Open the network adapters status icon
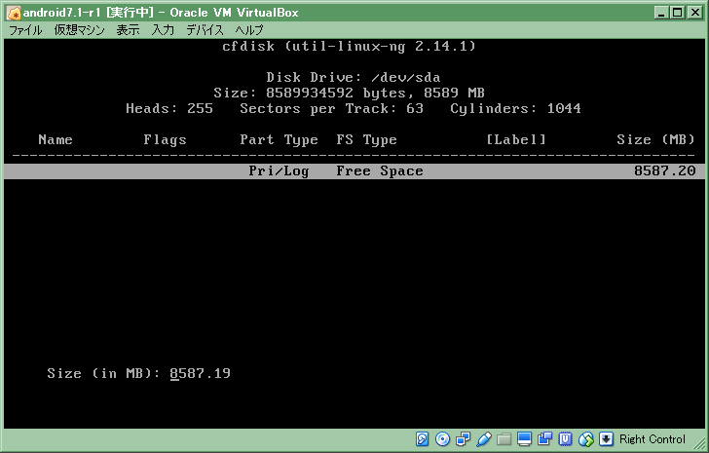Viewport: 709px width, 453px height. click(463, 439)
